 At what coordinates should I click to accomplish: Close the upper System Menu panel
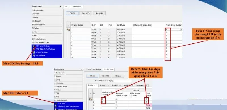pyautogui.click(x=61, y=6)
